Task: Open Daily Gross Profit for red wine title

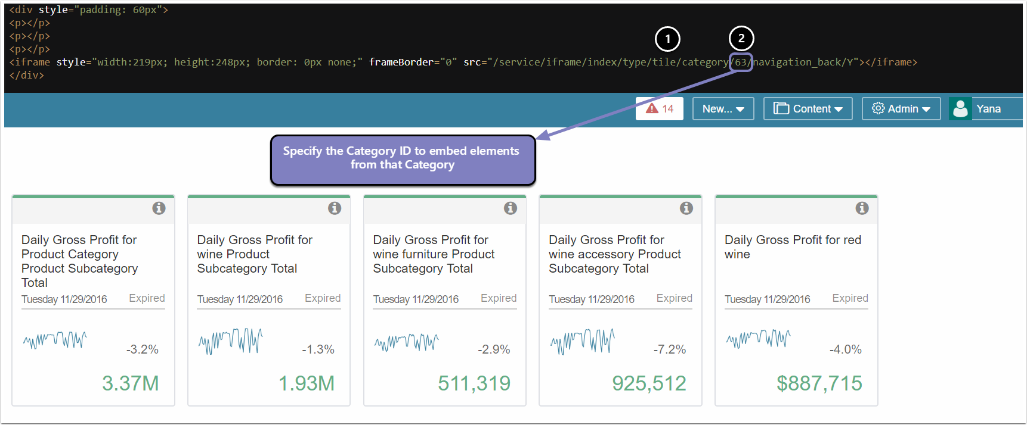Action: point(793,247)
